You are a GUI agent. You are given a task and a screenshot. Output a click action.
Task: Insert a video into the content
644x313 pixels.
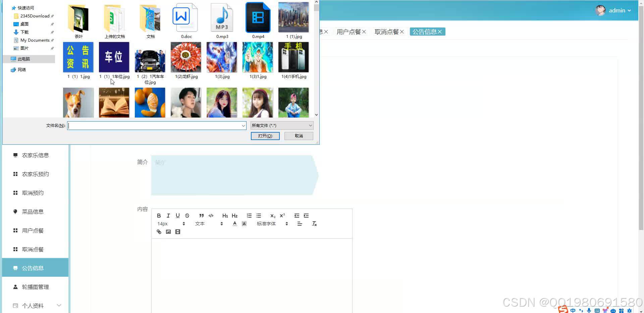click(178, 232)
